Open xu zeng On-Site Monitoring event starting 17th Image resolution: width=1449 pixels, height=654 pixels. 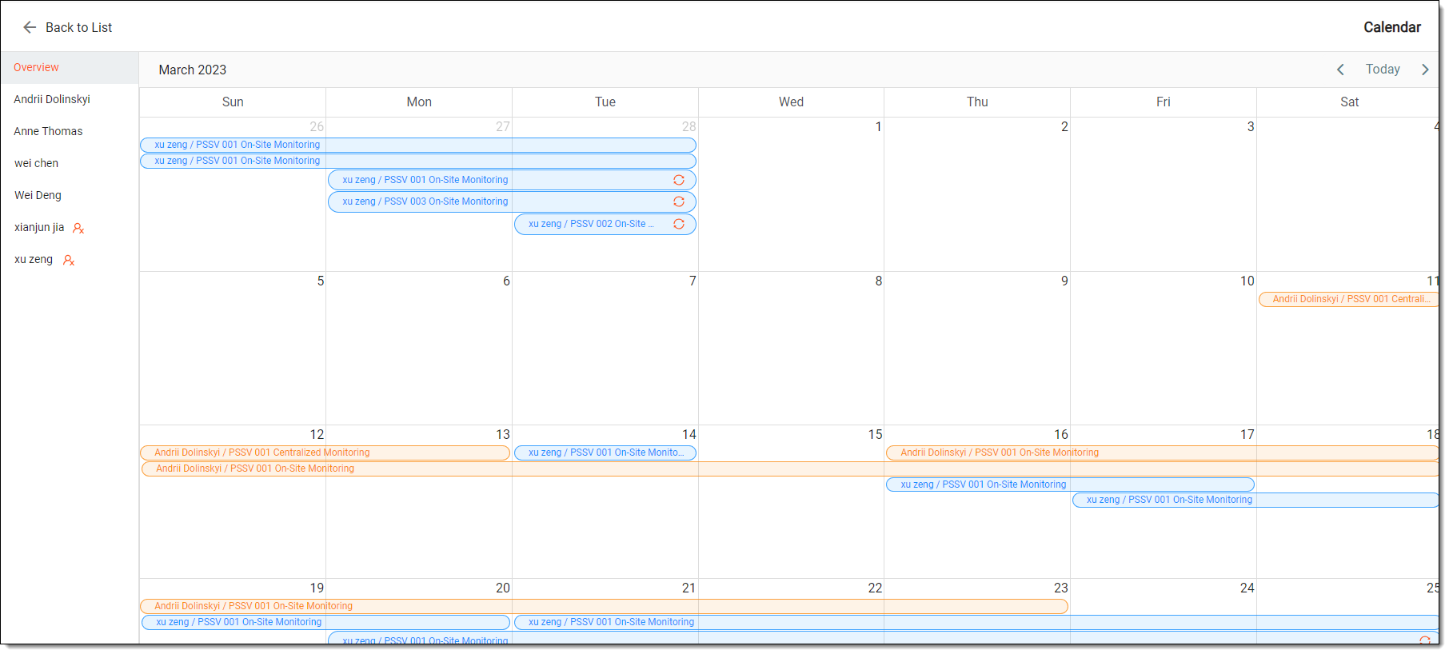[x=1255, y=500]
